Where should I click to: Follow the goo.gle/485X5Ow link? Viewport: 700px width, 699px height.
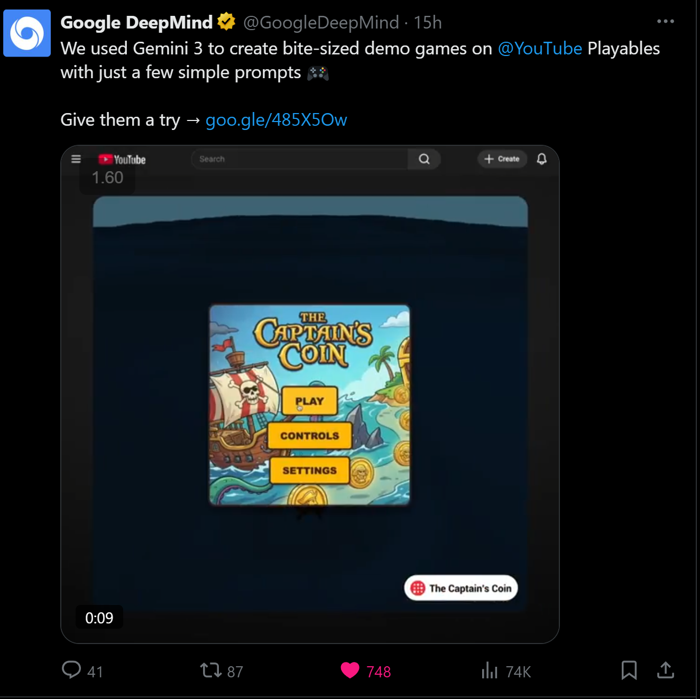point(276,120)
